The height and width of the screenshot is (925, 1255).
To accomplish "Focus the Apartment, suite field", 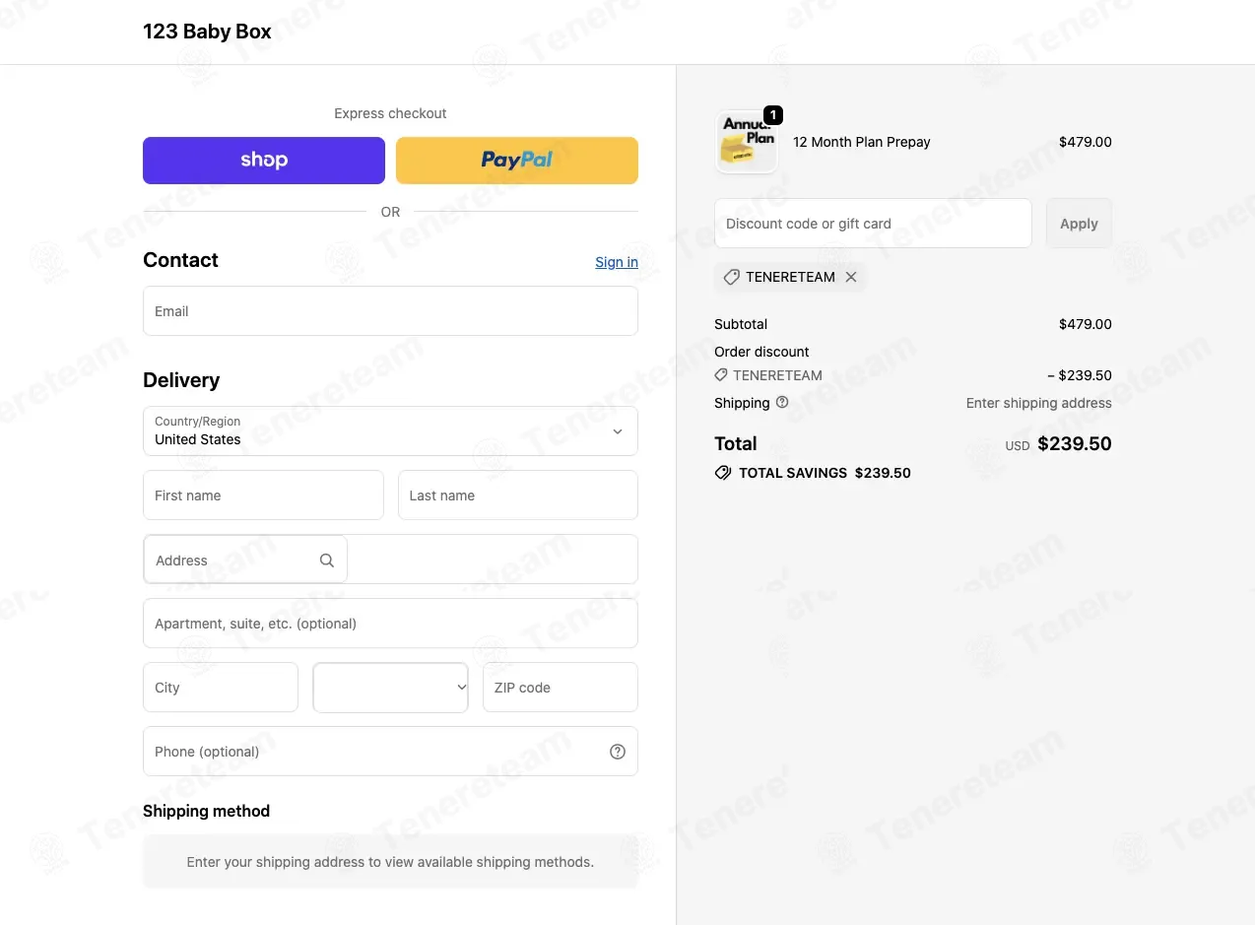I will 390,624.
